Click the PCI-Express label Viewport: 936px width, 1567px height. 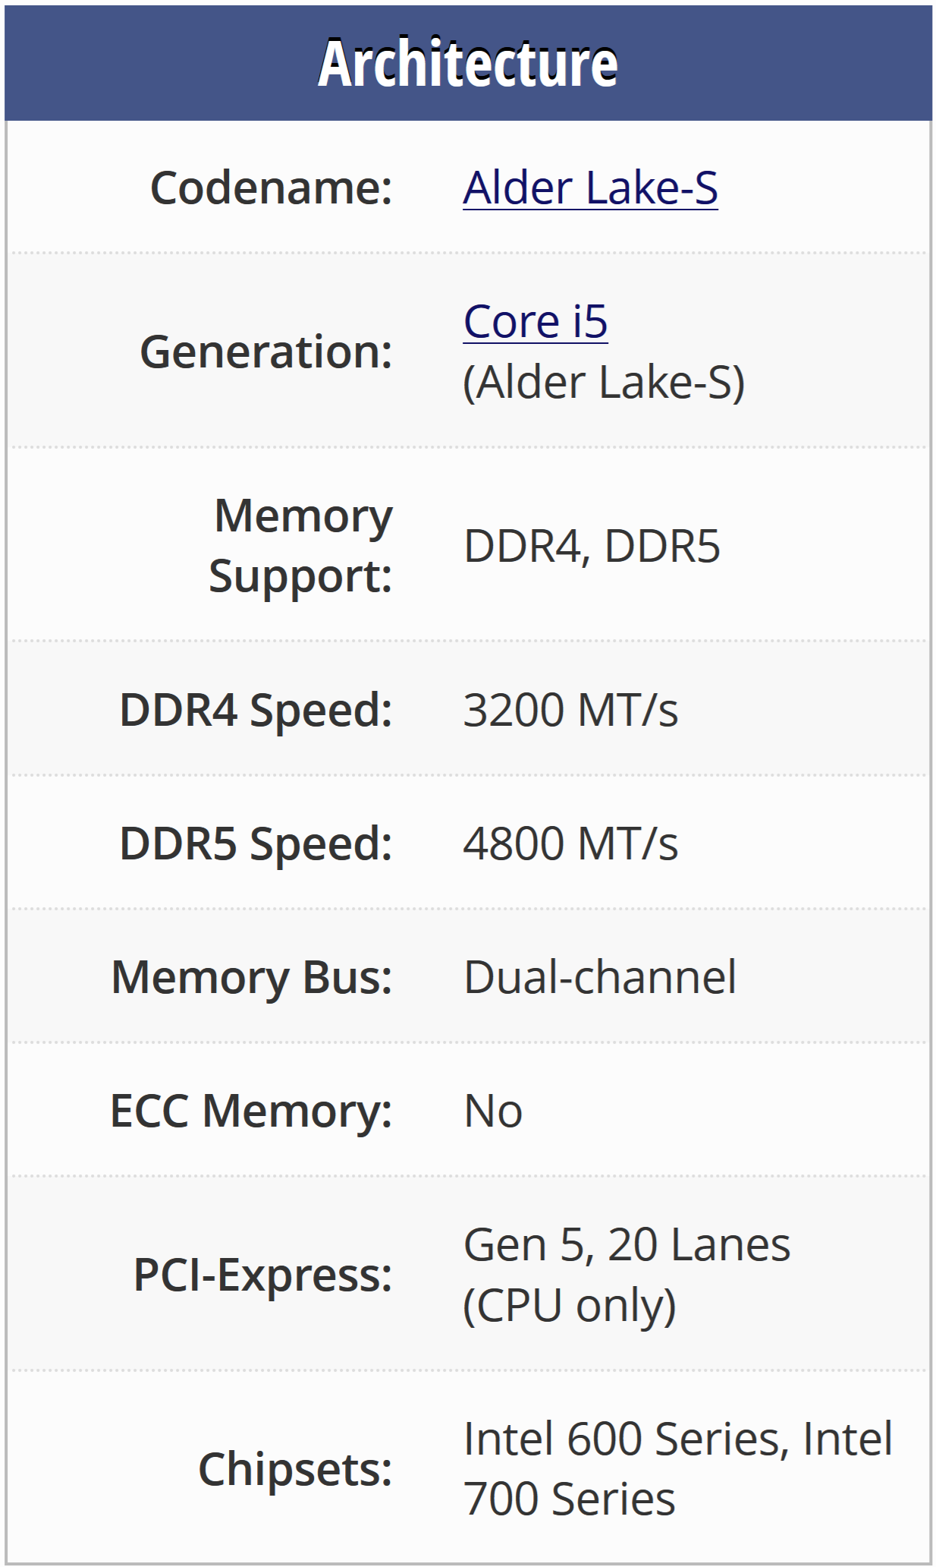coord(262,1275)
